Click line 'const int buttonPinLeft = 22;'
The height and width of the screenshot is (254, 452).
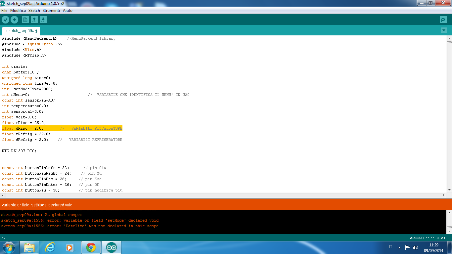tap(35, 168)
